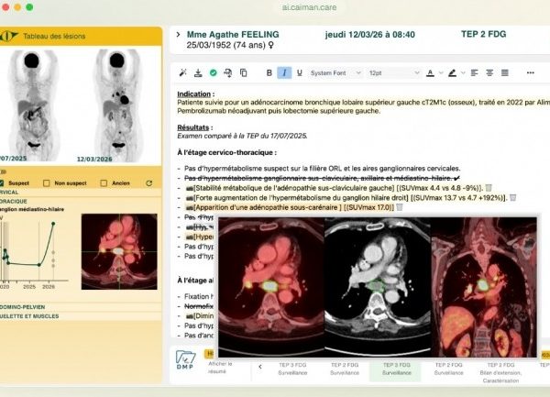Click 'Afficher le résumé' link
This screenshot has height=397, width=550.
point(220,367)
